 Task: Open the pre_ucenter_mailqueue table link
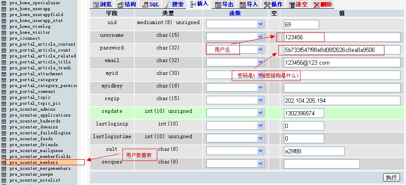click(36, 151)
